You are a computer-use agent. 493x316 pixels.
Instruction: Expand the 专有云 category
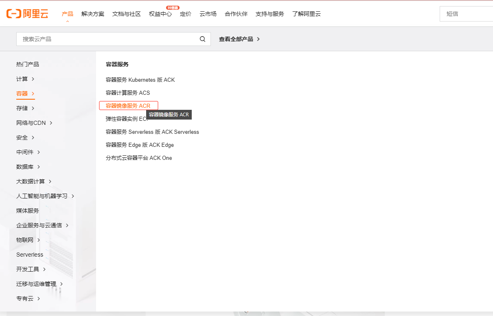pos(28,299)
